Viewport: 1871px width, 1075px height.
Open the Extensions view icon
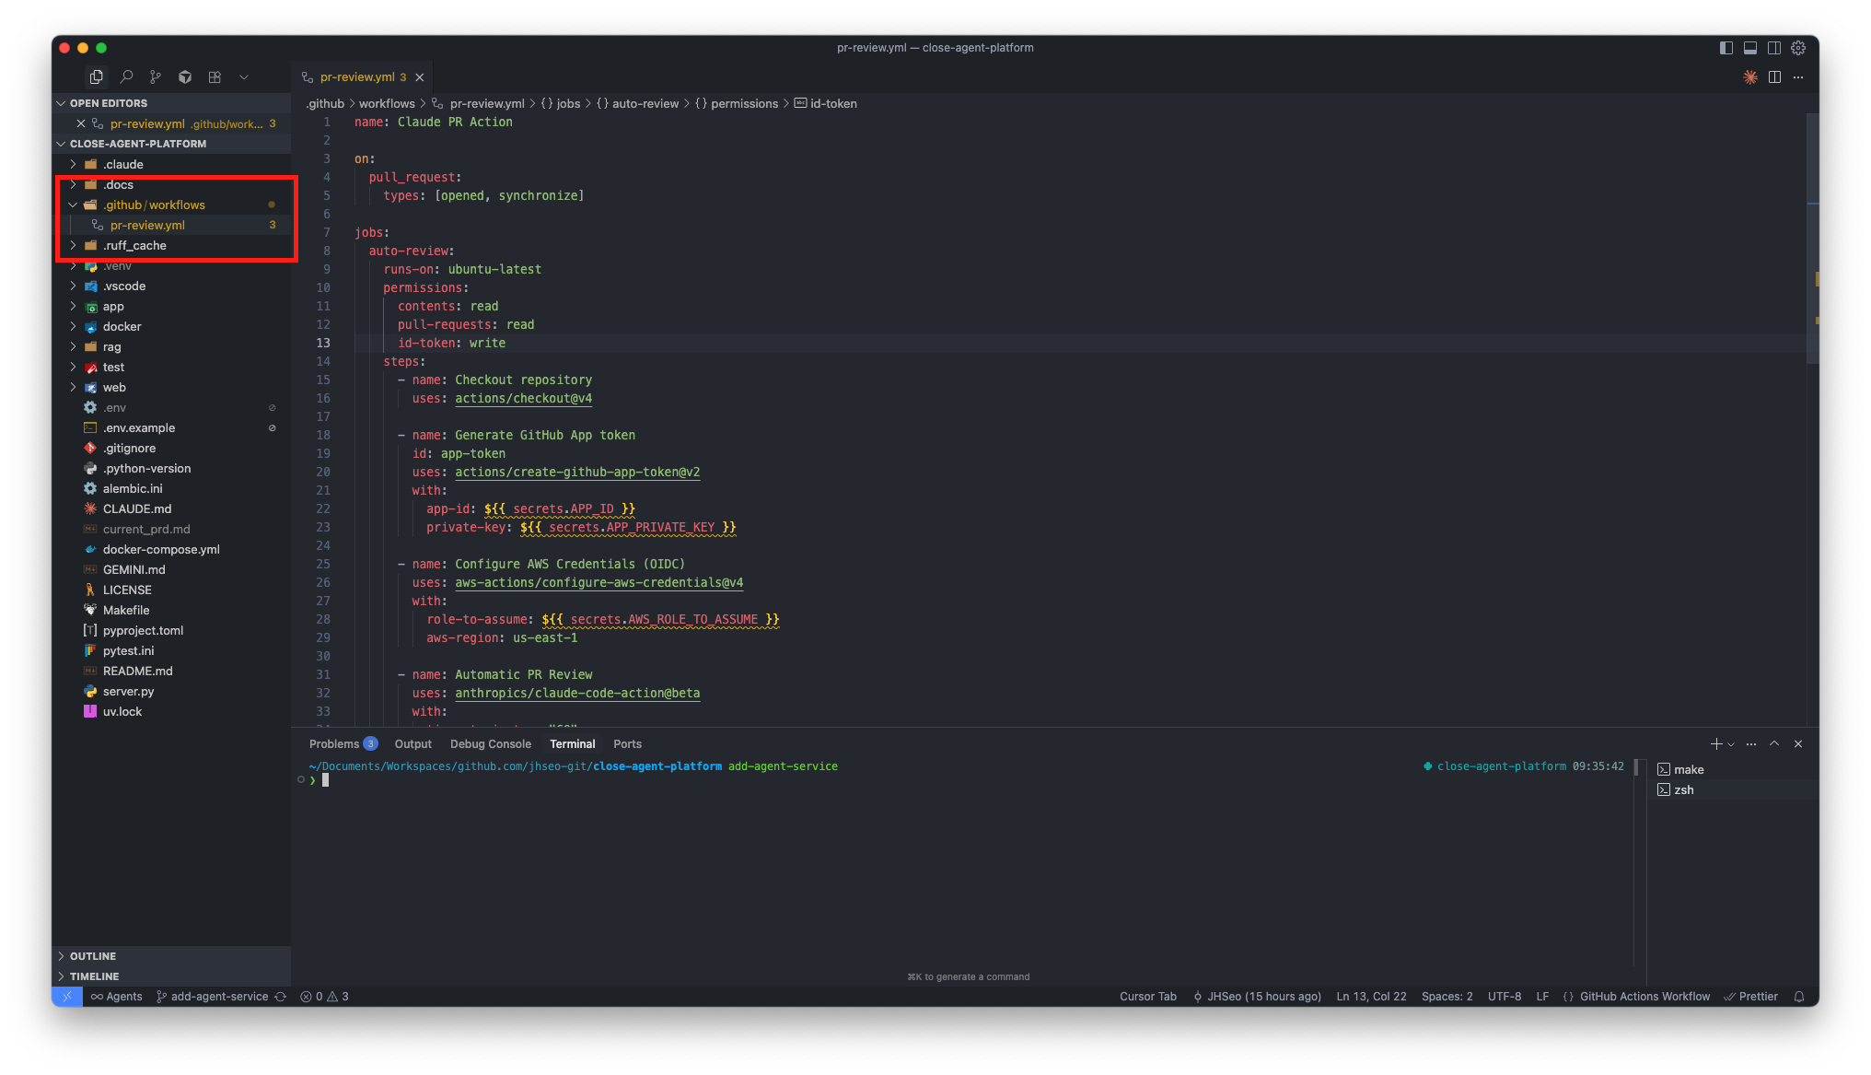[215, 77]
